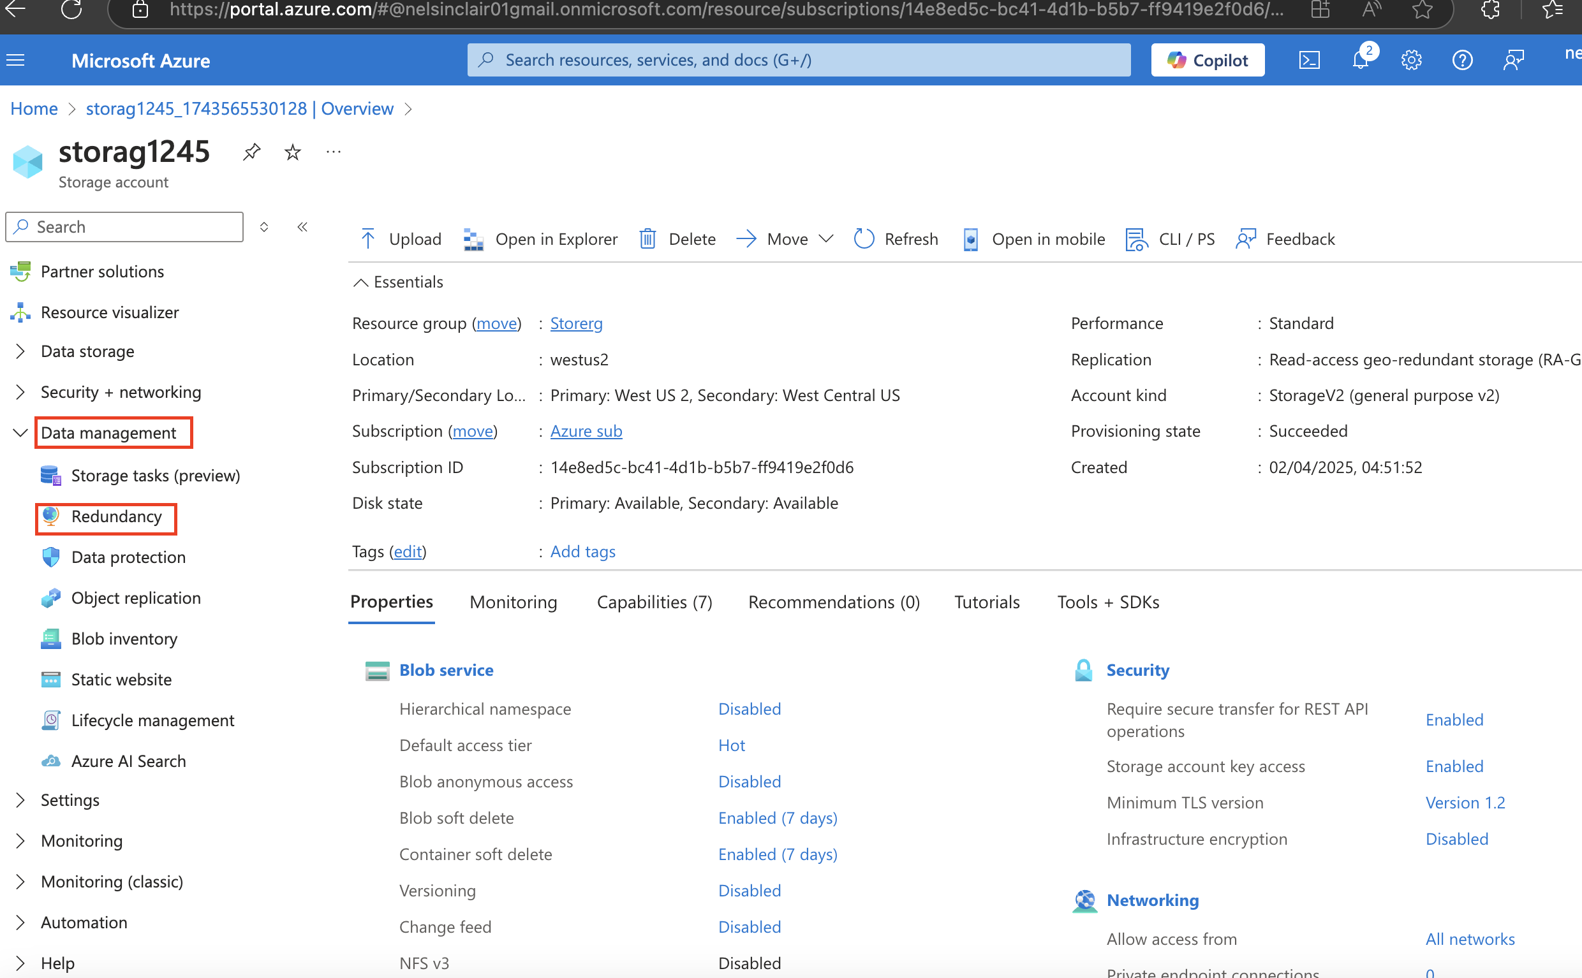Bookmark this page with browser star

1422,9
